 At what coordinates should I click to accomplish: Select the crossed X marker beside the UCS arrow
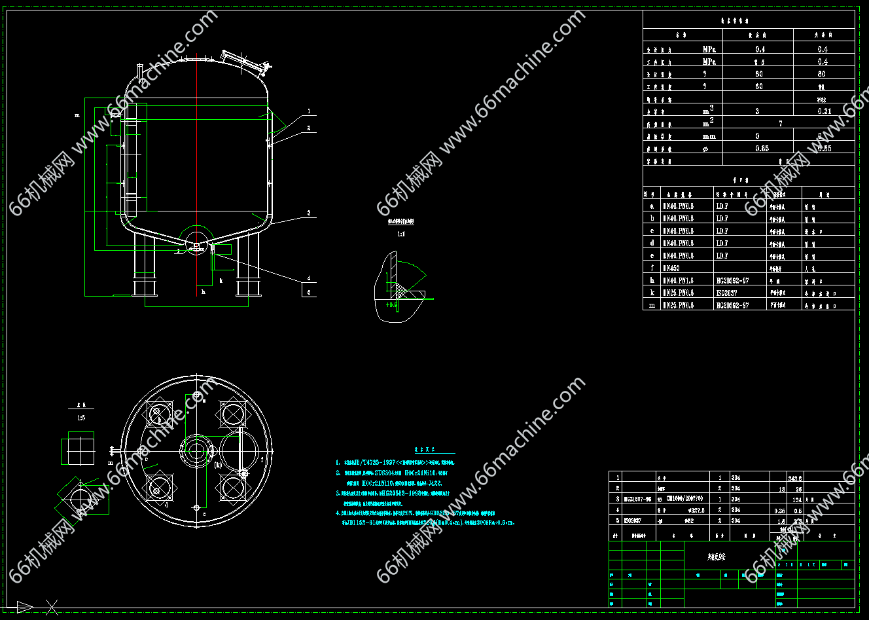point(51,607)
